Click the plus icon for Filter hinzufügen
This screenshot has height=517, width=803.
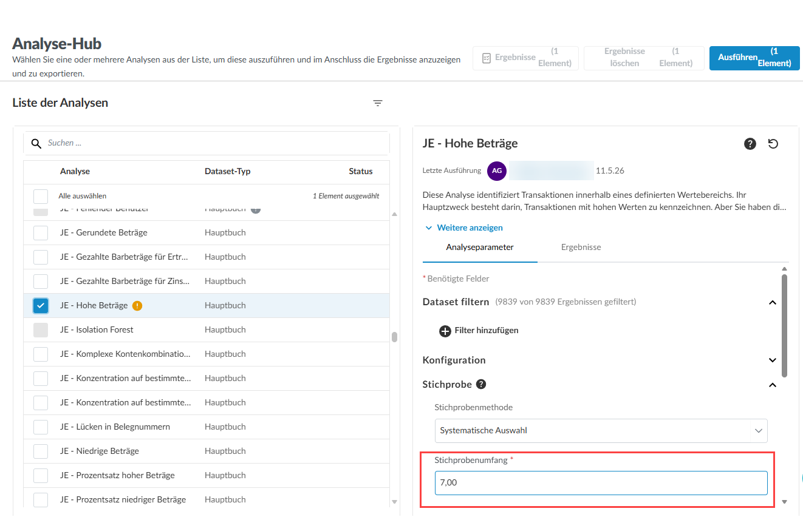[445, 331]
